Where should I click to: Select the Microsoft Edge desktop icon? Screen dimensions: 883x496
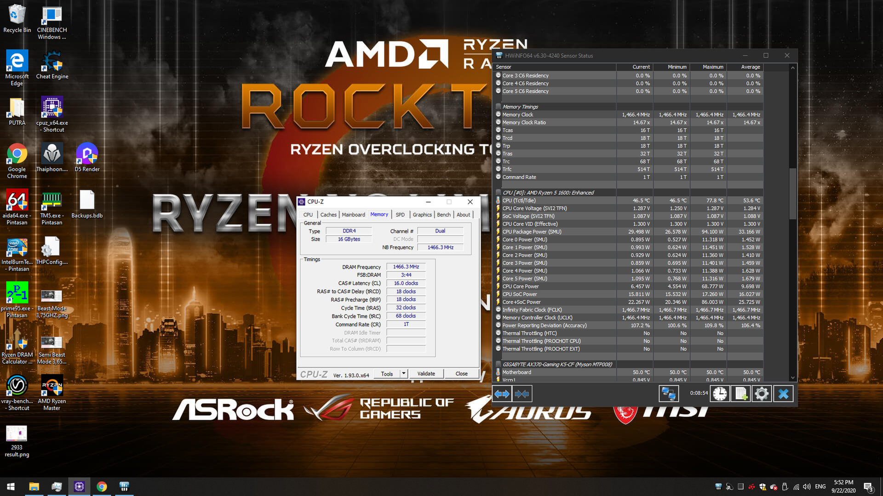point(17,68)
